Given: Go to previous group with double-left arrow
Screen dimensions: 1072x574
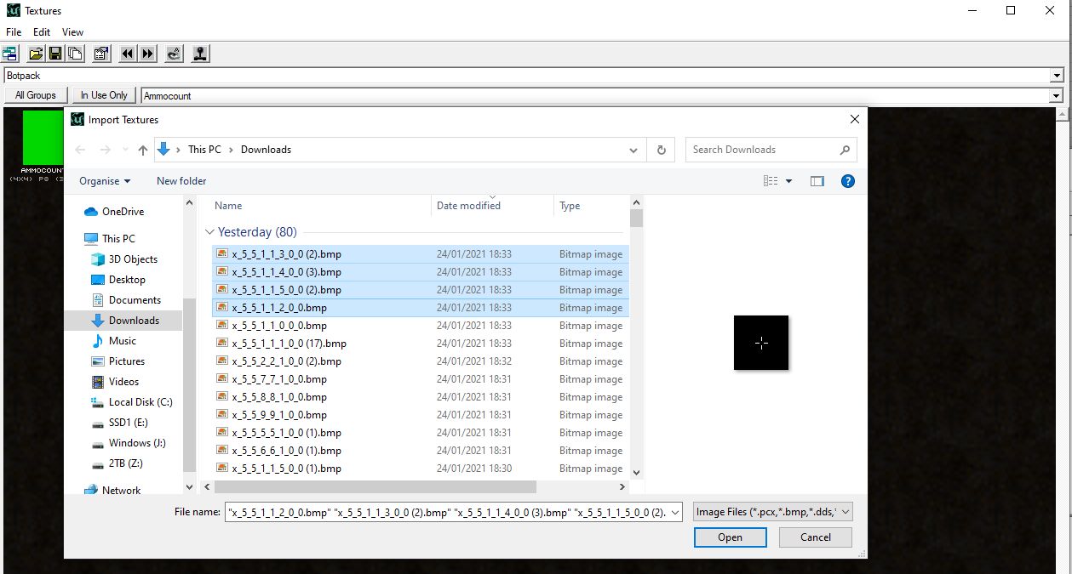Looking at the screenshot, I should point(128,54).
